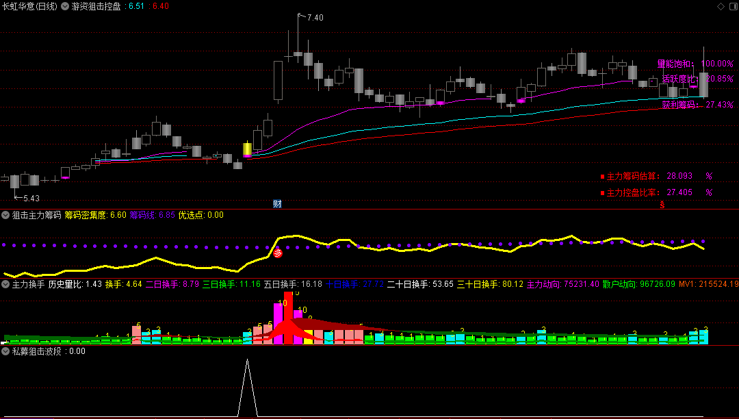Click the MV1: 215524.19 value
Image resolution: width=739 pixels, height=419 pixels.
click(x=708, y=284)
